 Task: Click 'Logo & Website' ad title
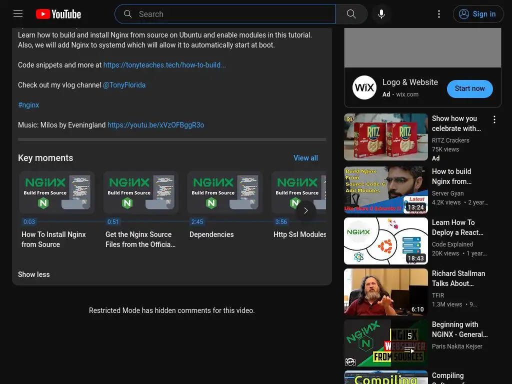pyautogui.click(x=410, y=82)
